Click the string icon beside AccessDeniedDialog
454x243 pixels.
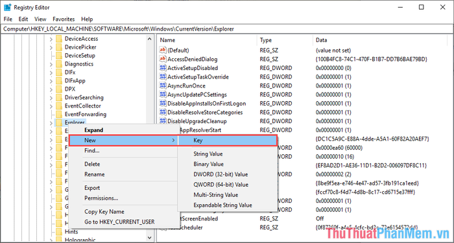click(x=163, y=59)
